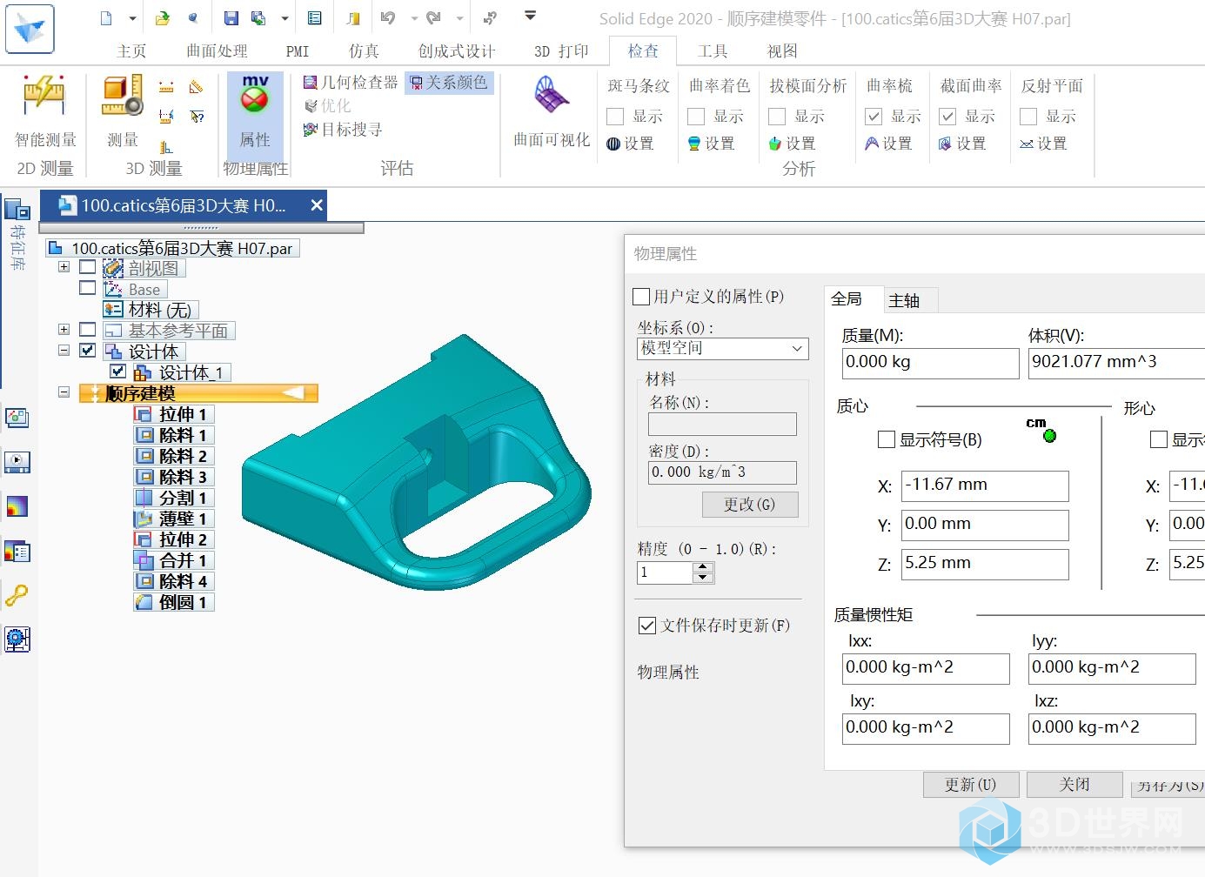Switch to the 主轴 tab
Image resolution: width=1205 pixels, height=877 pixels.
(904, 300)
